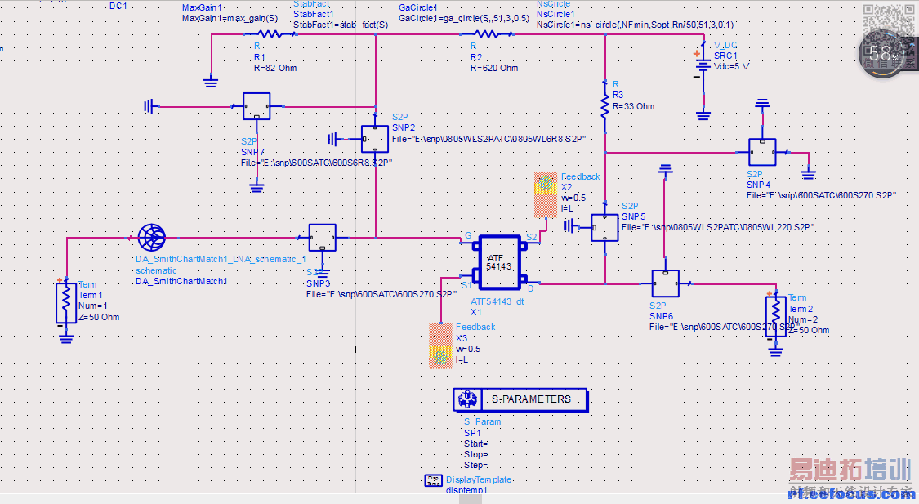The image size is (919, 504).
Task: Select the V_DC SRC1 battery symbol
Action: [x=703, y=65]
